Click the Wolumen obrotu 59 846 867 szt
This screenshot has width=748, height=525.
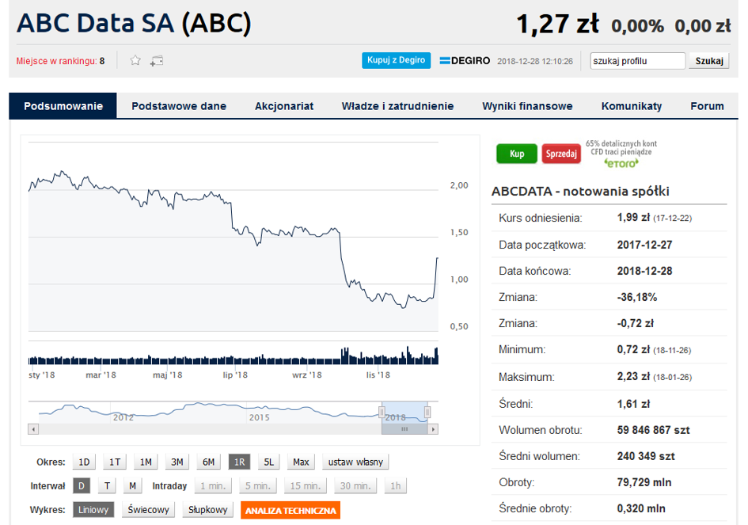[653, 430]
